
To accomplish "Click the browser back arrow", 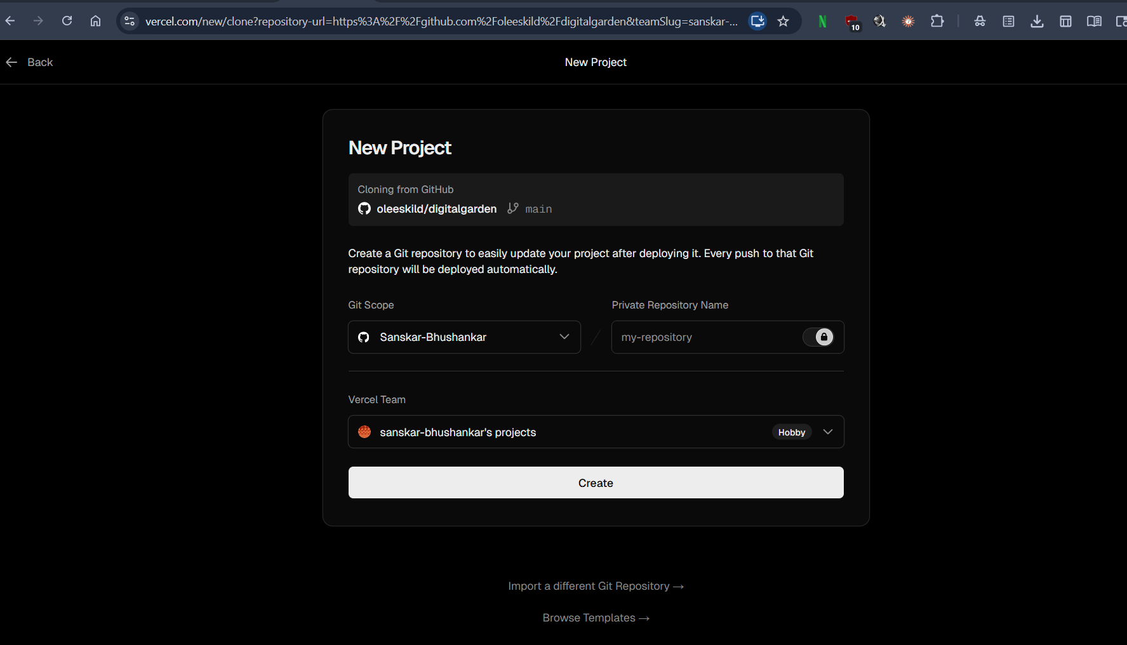I will click(10, 21).
